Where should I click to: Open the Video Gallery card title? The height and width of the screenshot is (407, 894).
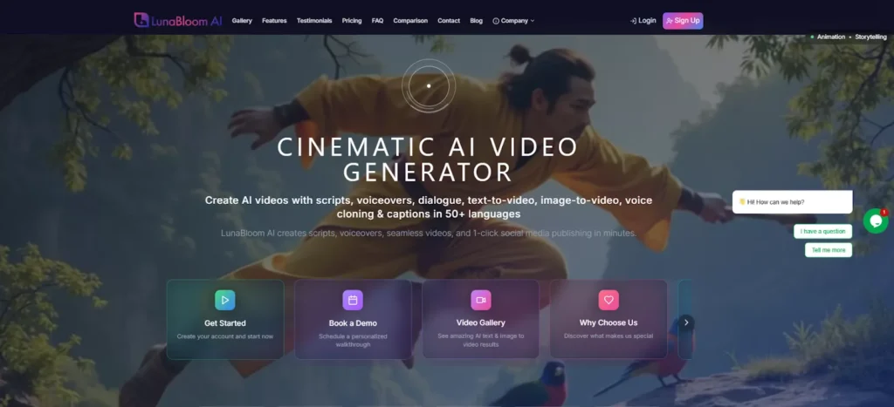(x=481, y=322)
